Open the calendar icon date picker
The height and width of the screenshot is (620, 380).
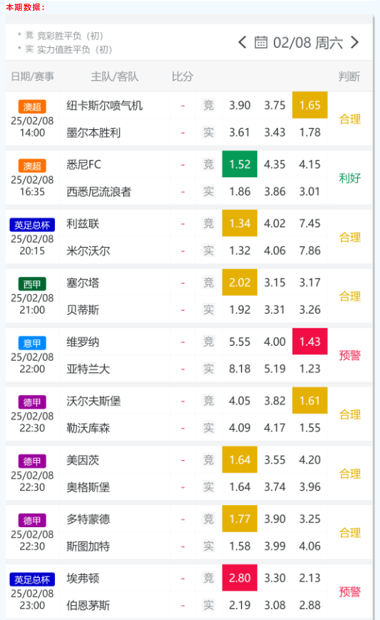tap(261, 42)
